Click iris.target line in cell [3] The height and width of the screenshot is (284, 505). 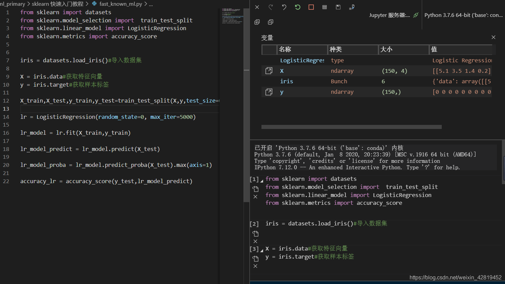coord(310,257)
